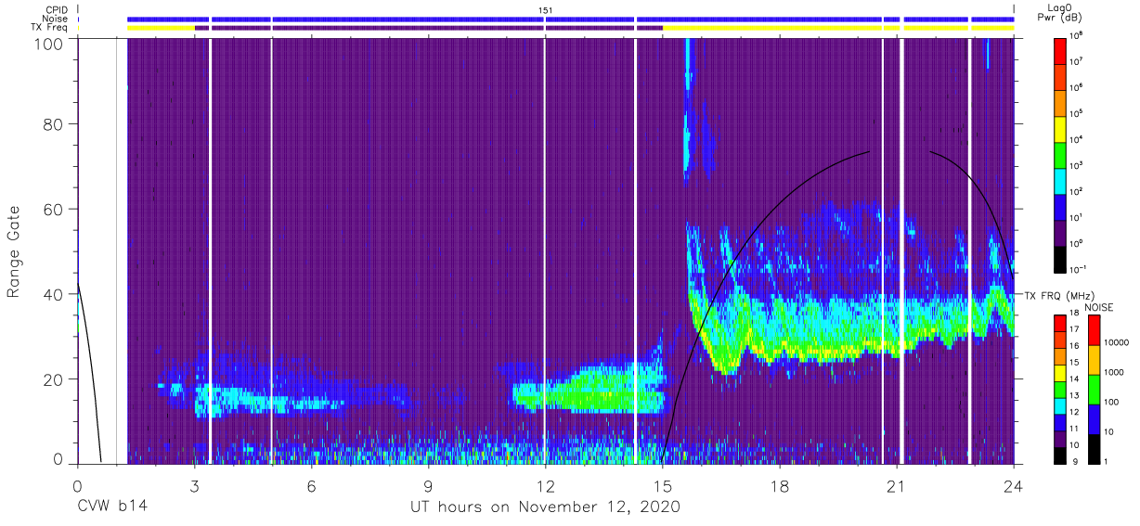Click the '151' CPID value above the plot

pyautogui.click(x=546, y=9)
